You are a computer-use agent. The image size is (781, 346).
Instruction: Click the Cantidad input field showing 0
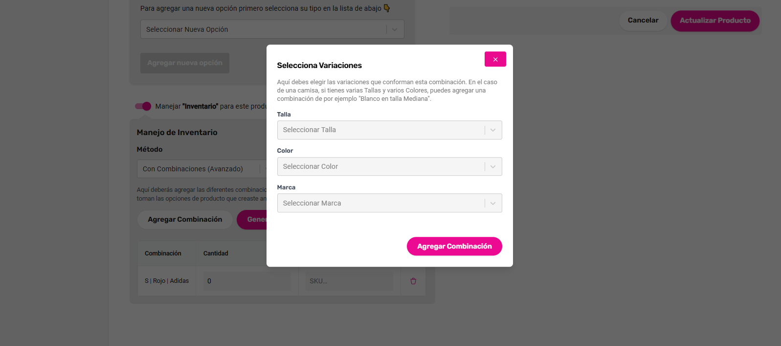[246, 281]
